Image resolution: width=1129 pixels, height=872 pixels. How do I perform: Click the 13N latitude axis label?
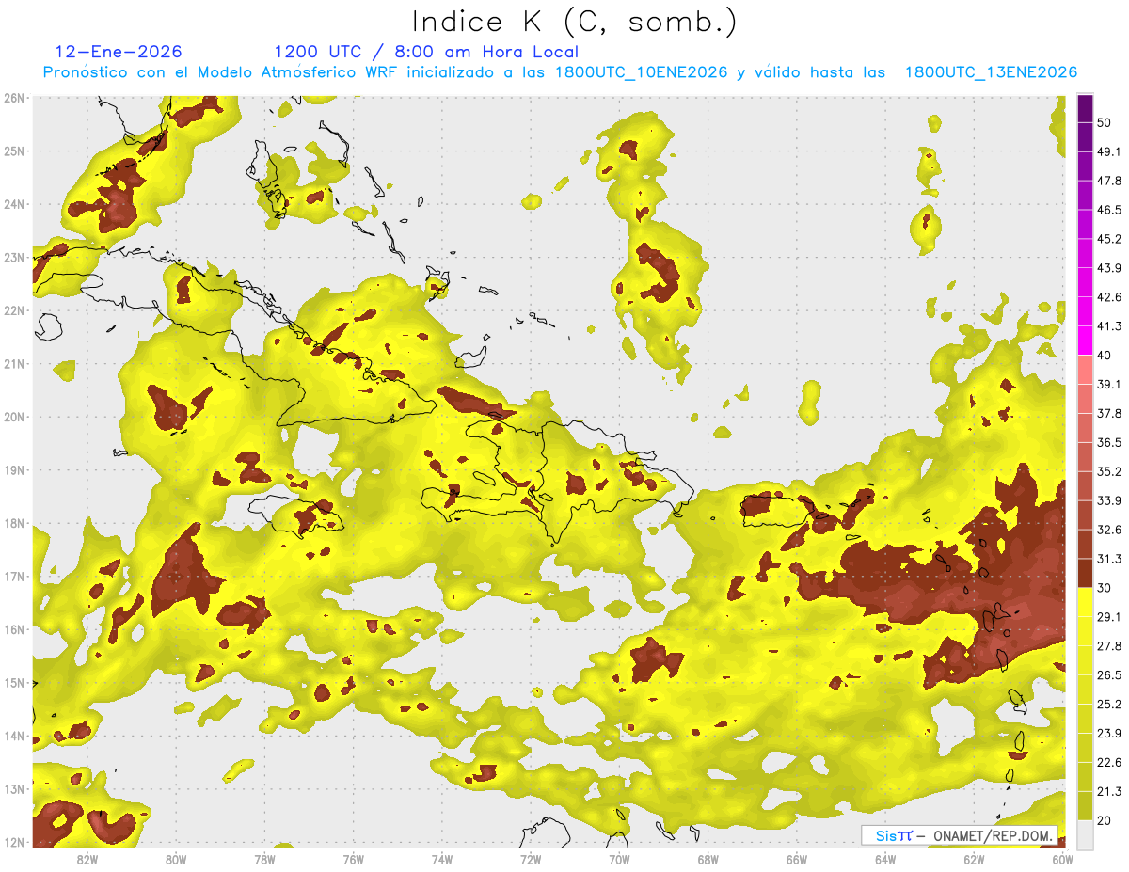(x=14, y=788)
